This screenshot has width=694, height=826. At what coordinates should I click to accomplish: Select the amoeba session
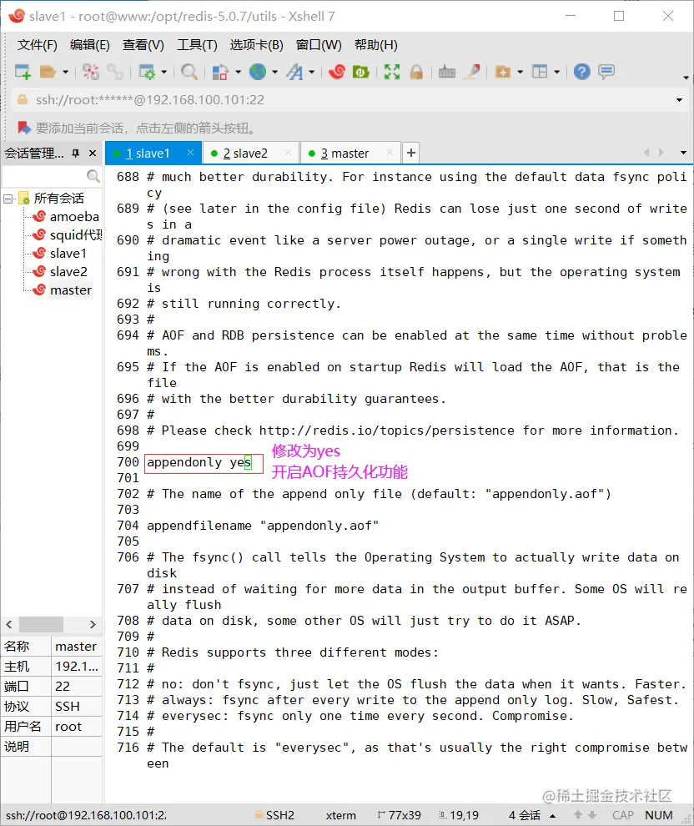point(74,216)
